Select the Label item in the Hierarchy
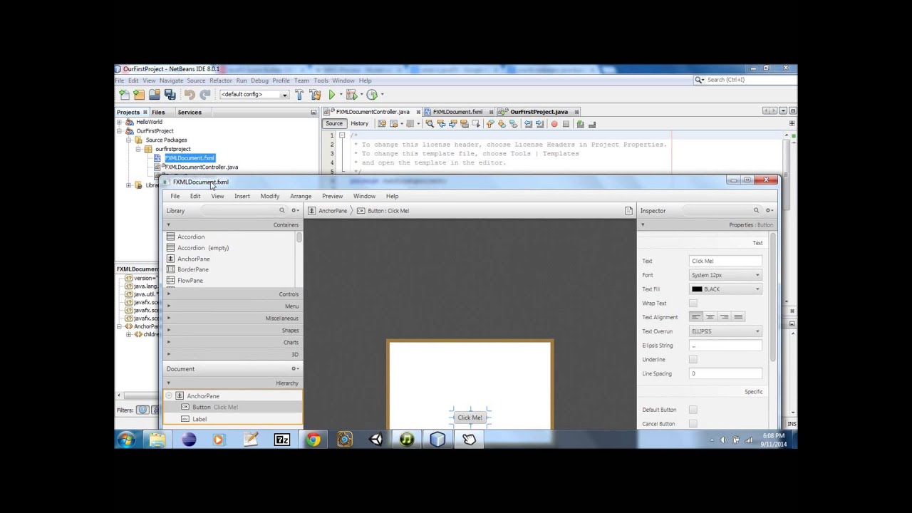The height and width of the screenshot is (513, 912). [232, 419]
